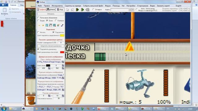Image resolution: width=198 pixels, height=111 pixels.
Task: Open the Заказать скрипт menu item
Action: pos(163,6)
